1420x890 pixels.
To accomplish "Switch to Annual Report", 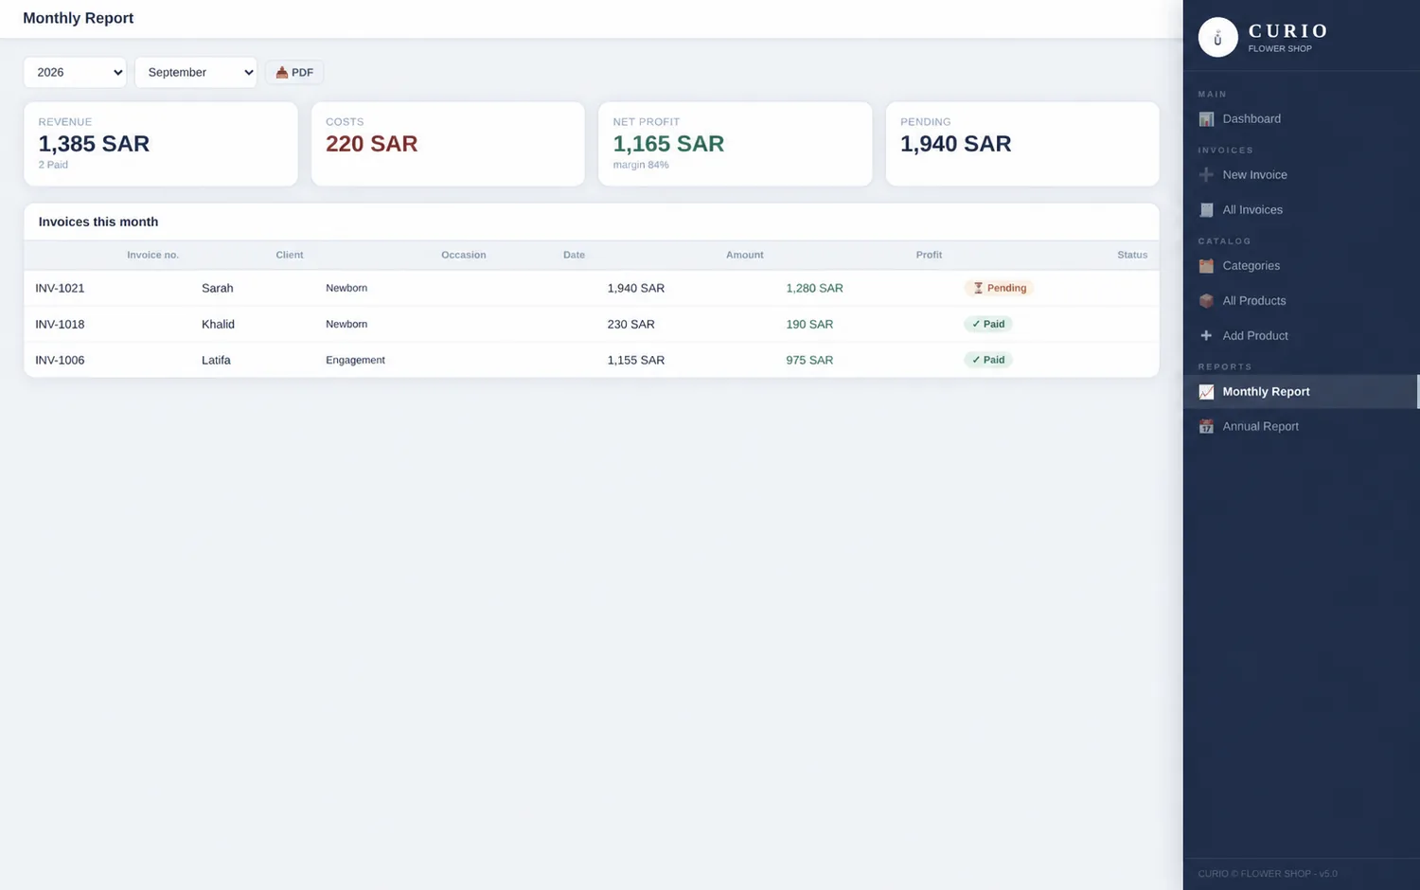I will (1301, 427).
